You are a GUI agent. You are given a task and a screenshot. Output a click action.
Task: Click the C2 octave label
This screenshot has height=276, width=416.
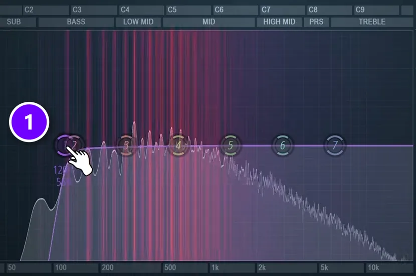point(29,10)
